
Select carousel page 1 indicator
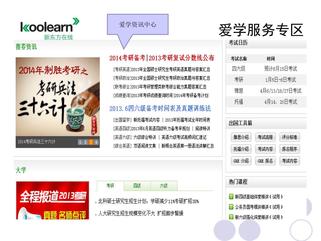[x=80, y=142]
